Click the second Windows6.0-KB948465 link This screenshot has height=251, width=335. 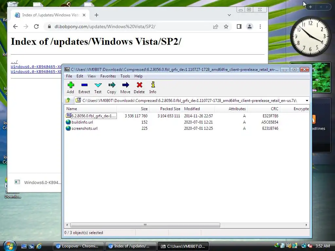pos(36,72)
